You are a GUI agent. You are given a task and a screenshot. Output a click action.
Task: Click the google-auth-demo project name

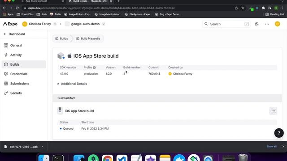pos(85,24)
